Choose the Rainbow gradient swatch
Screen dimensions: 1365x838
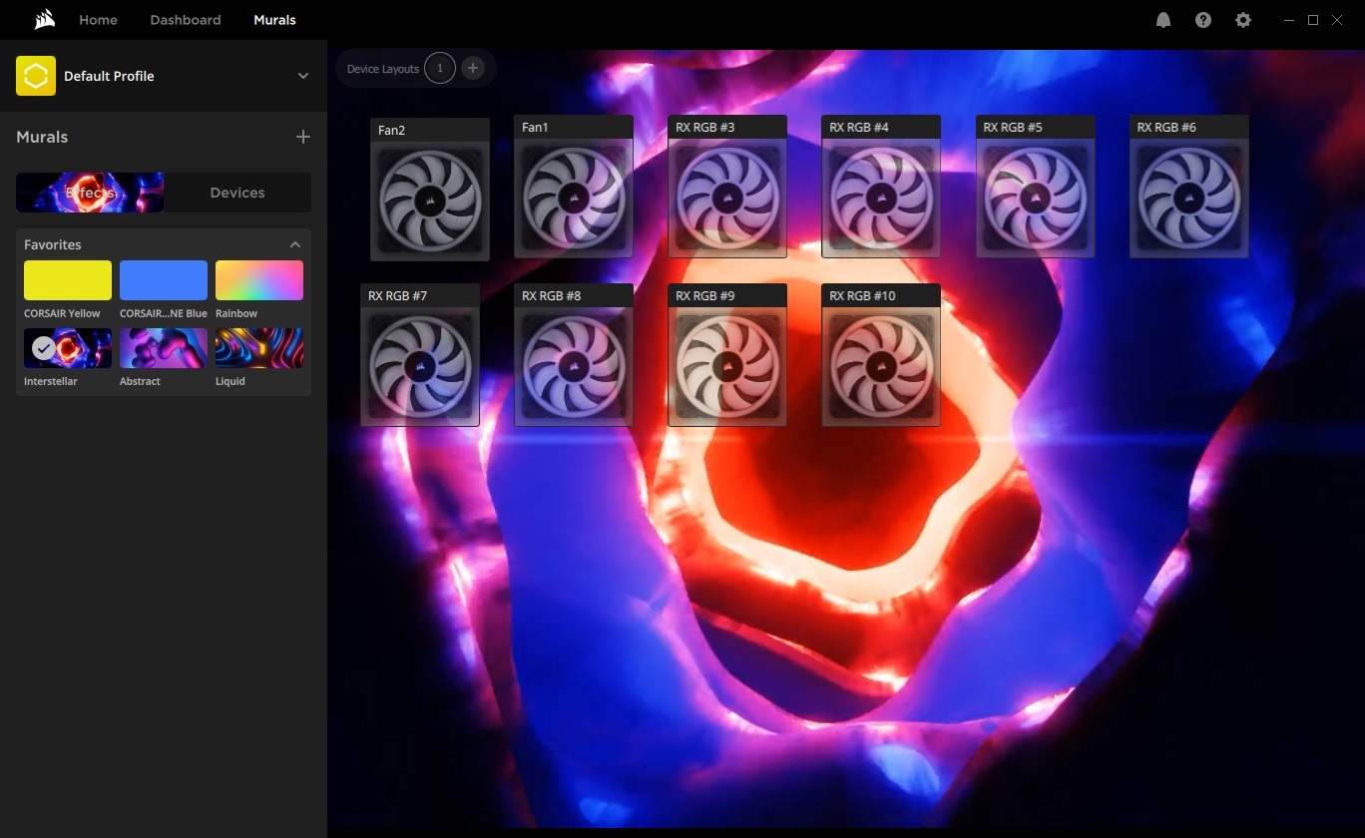[259, 280]
